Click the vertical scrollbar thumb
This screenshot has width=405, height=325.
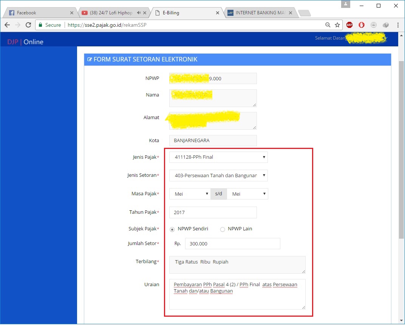(x=401, y=150)
